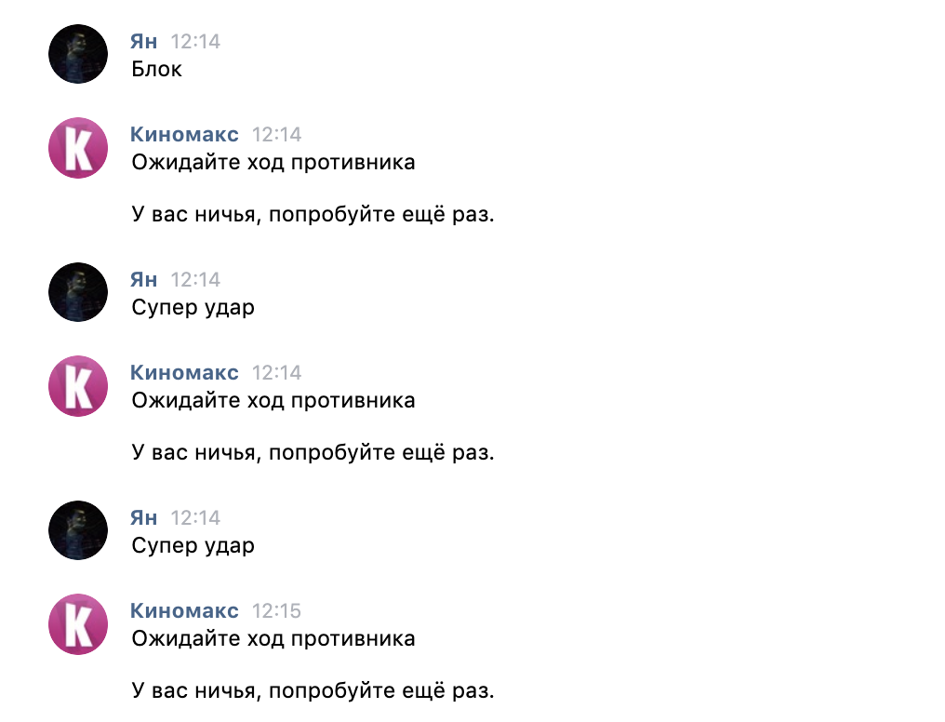Click the timestamp beside Ян's "Блок" message
This screenshot has height=722, width=945.
pyautogui.click(x=195, y=42)
